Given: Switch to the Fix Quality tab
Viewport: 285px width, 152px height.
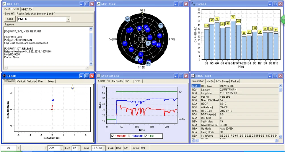Looking at the screenshot, I should [x=117, y=81].
